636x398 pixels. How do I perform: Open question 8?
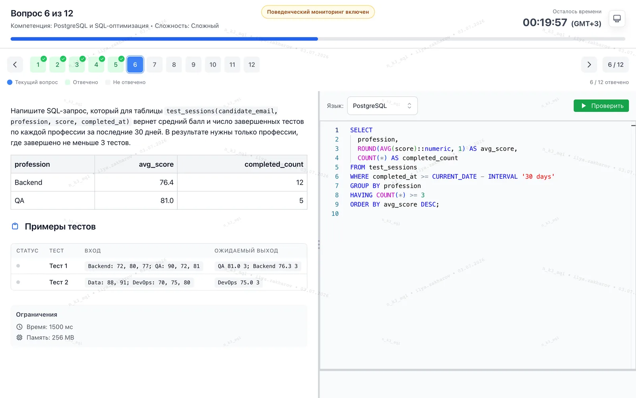click(x=174, y=64)
